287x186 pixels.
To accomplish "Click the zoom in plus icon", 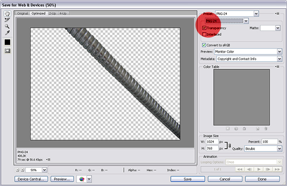I will pyautogui.click(x=22, y=170).
